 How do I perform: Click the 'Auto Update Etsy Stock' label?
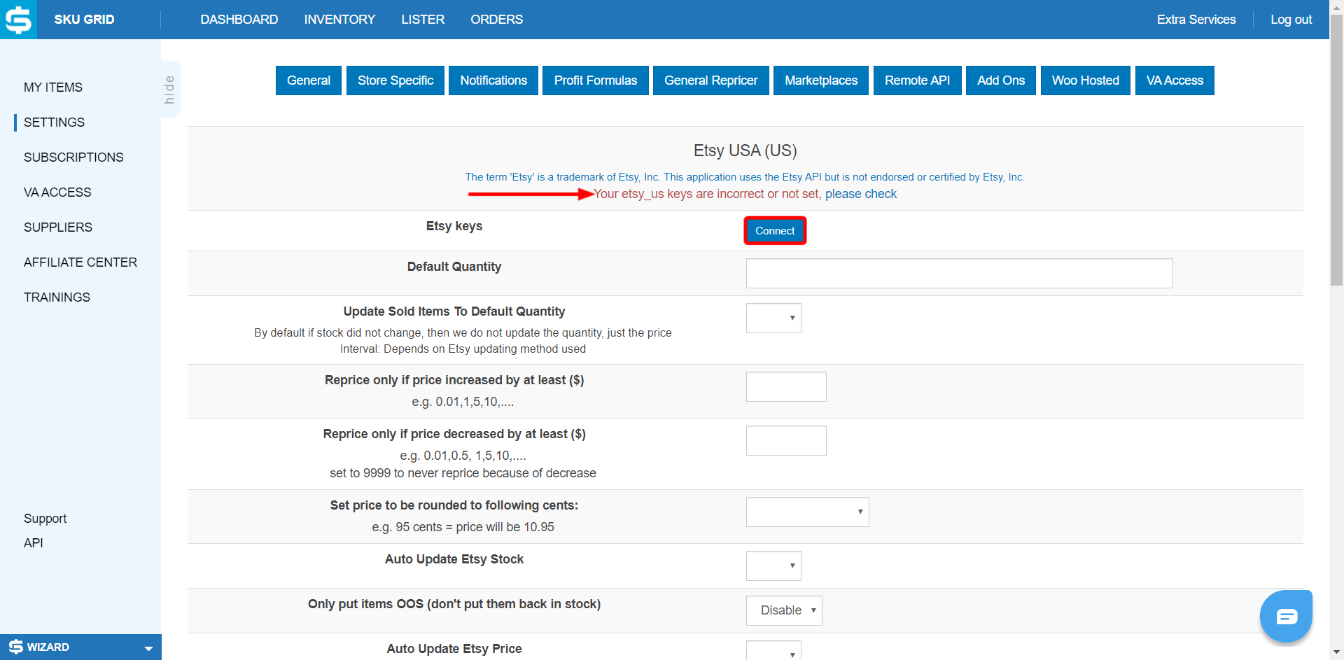[454, 559]
